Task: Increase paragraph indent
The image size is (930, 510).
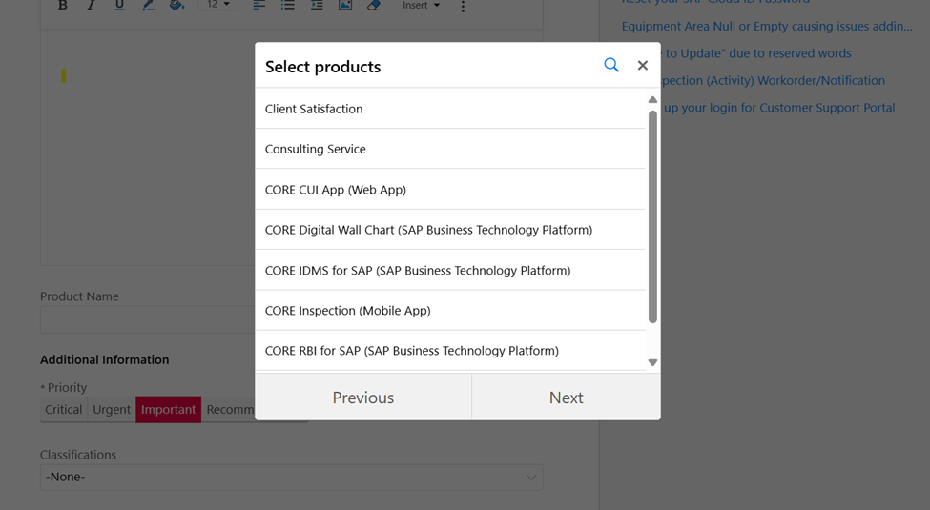Action: click(317, 6)
